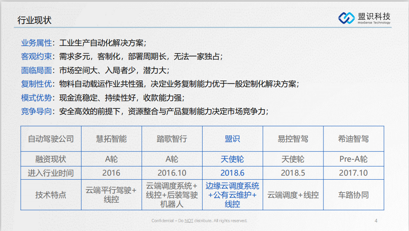
Task: Click the A轮 cell under 踏歌智行
Action: coord(172,159)
